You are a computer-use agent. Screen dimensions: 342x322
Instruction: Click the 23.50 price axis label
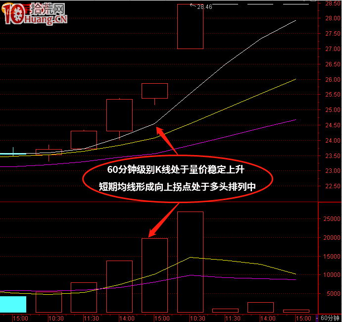(333, 156)
